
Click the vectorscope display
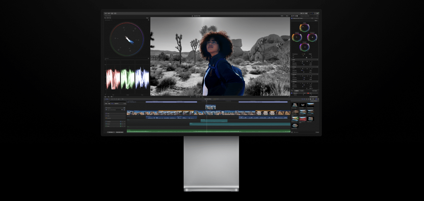pos(126,39)
